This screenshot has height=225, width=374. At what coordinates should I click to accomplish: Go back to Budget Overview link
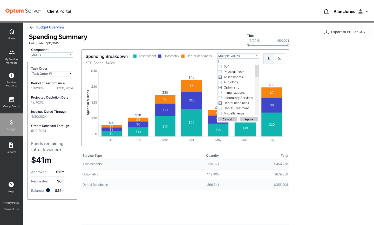coord(50,27)
